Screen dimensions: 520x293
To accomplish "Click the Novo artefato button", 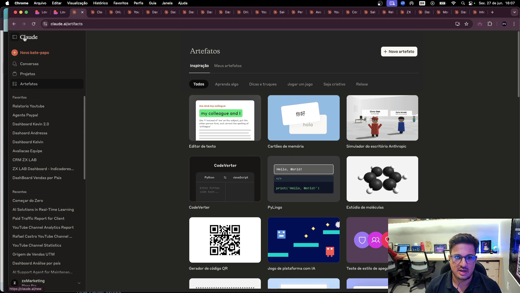I will tap(399, 52).
